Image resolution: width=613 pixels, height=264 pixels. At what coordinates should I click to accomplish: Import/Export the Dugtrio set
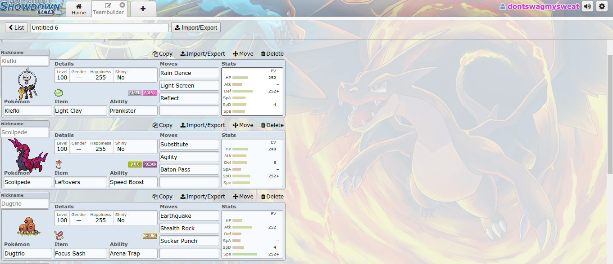(203, 196)
